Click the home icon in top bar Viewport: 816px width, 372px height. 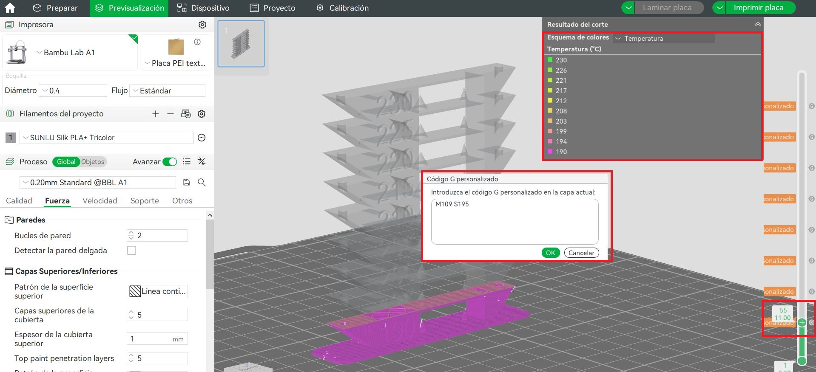pyautogui.click(x=9, y=8)
